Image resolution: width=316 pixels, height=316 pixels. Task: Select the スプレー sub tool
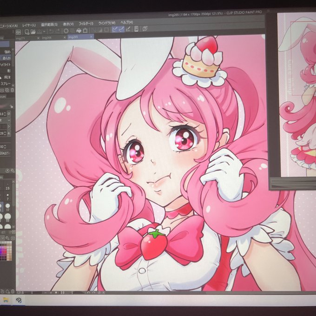tap(6, 84)
